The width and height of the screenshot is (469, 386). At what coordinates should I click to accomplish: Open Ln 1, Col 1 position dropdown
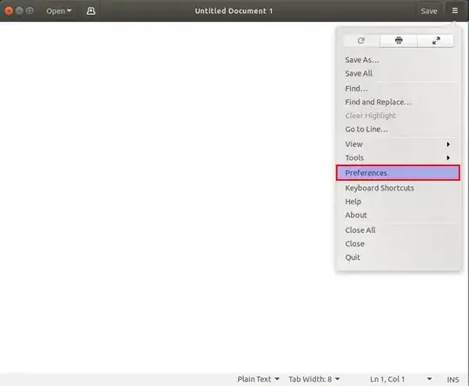pyautogui.click(x=400, y=379)
